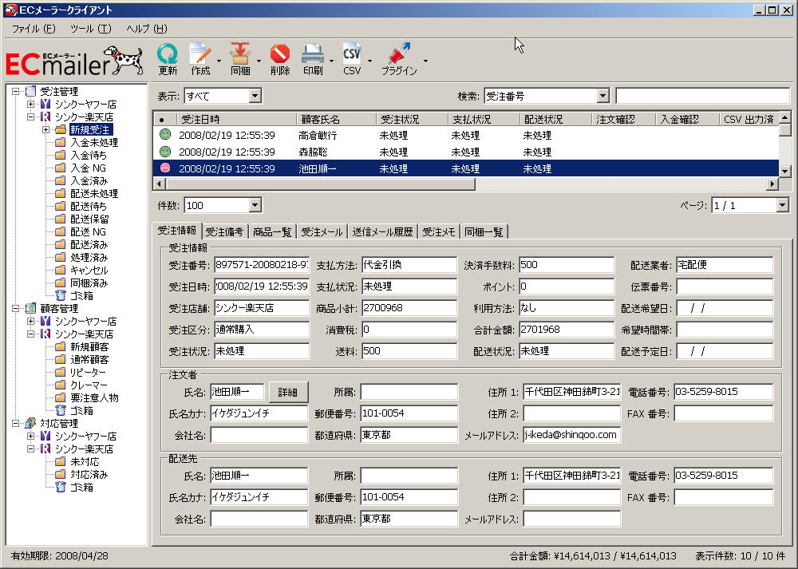
Task: Open the 検索 受注番号 search field dropdown
Action: click(602, 96)
